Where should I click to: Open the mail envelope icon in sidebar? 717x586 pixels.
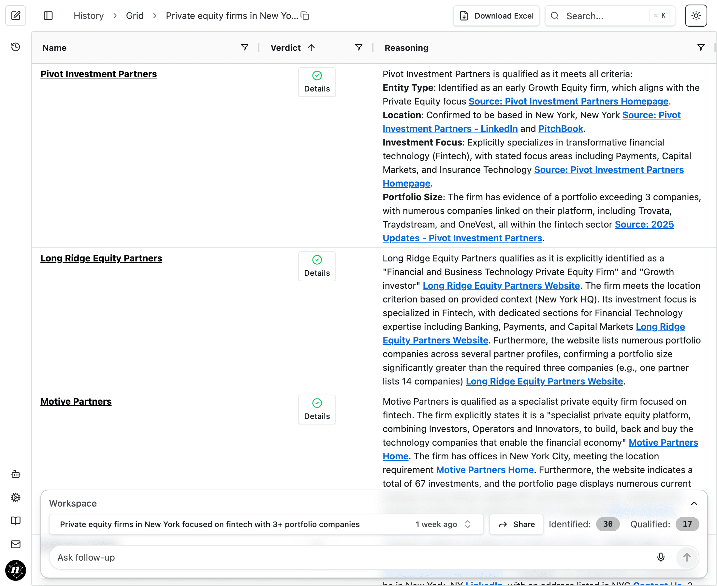(16, 544)
